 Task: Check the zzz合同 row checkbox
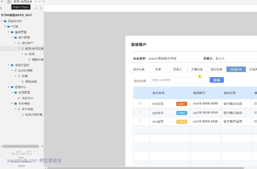click(140, 120)
